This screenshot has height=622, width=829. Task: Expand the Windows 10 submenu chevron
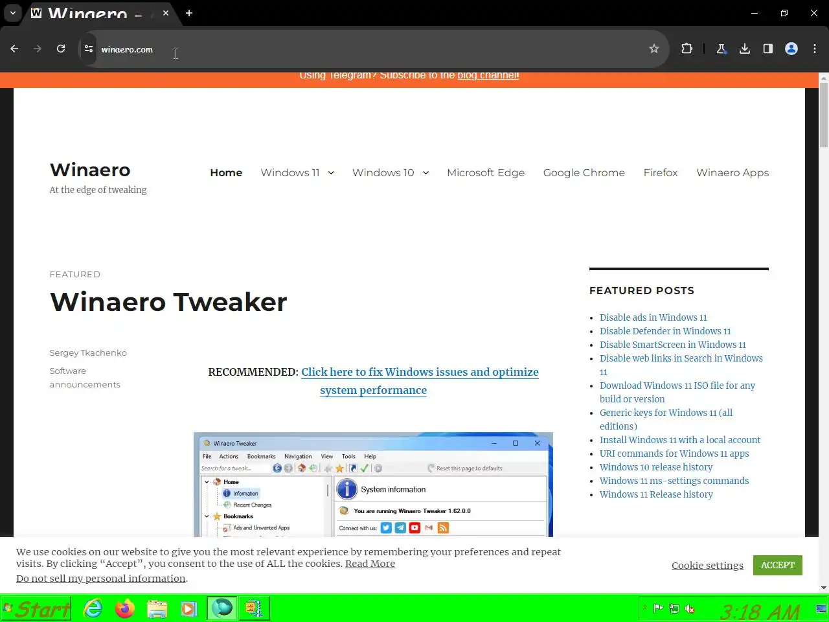[426, 172]
